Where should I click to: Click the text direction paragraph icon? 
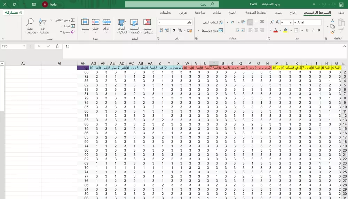coord(232,22)
